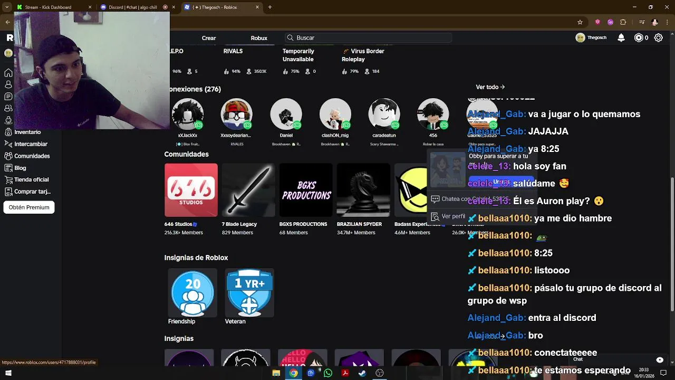
Task: Open Roblox Home from sidebar house icon
Action: (x=8, y=73)
